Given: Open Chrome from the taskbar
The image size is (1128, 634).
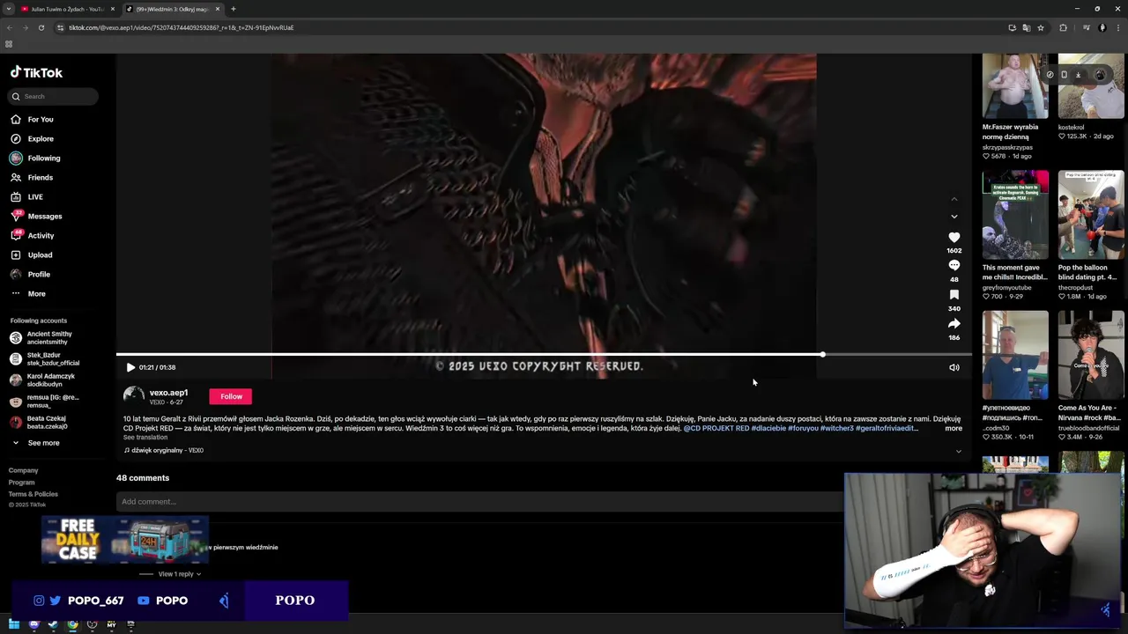Looking at the screenshot, I should (72, 624).
